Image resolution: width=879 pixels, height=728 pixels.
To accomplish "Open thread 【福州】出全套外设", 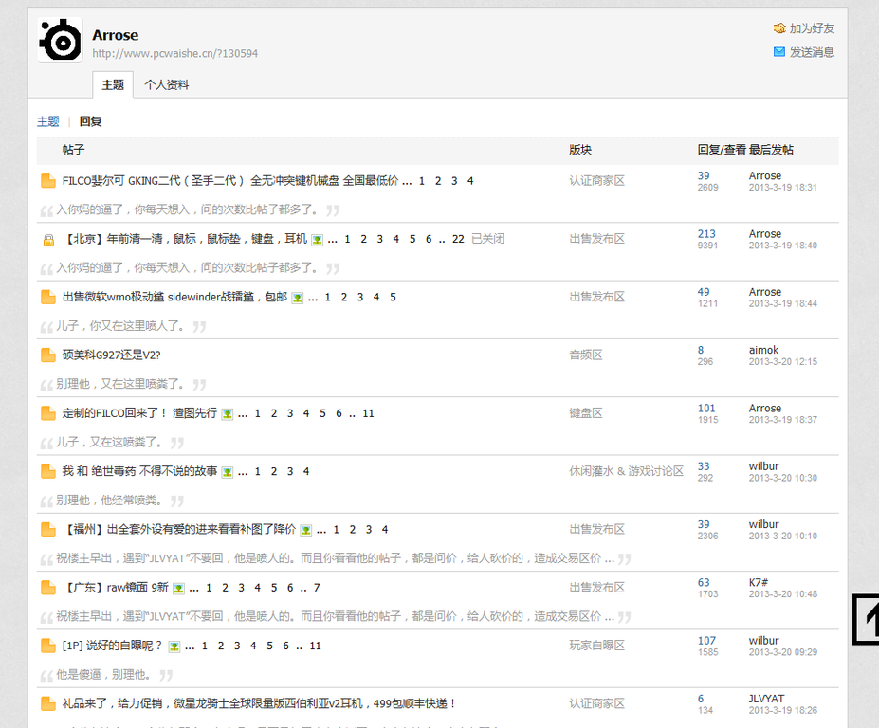I will pyautogui.click(x=179, y=530).
